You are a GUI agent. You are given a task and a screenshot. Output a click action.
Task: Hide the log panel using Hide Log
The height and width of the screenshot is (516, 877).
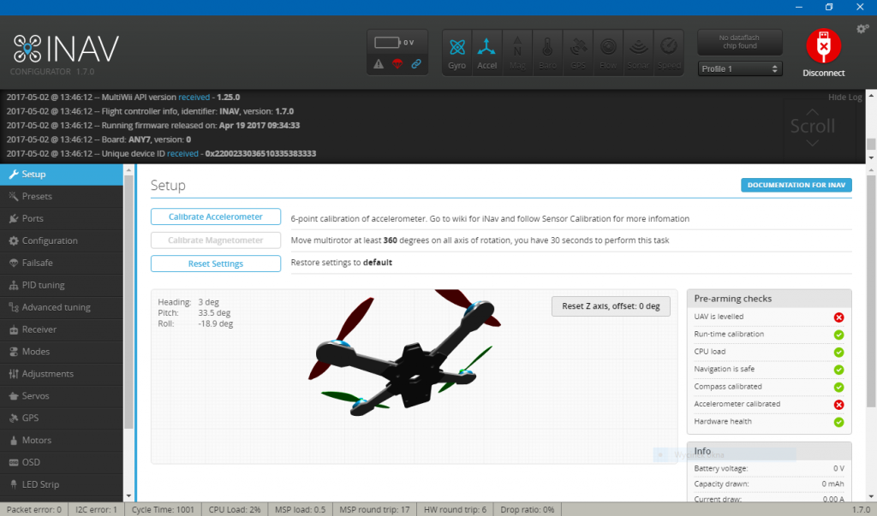844,97
